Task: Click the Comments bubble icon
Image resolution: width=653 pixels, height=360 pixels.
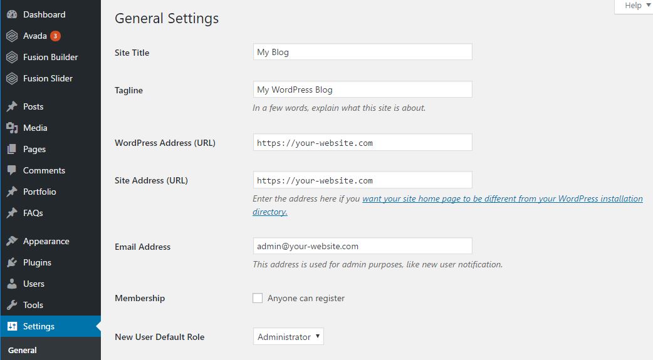Action: pyautogui.click(x=12, y=170)
